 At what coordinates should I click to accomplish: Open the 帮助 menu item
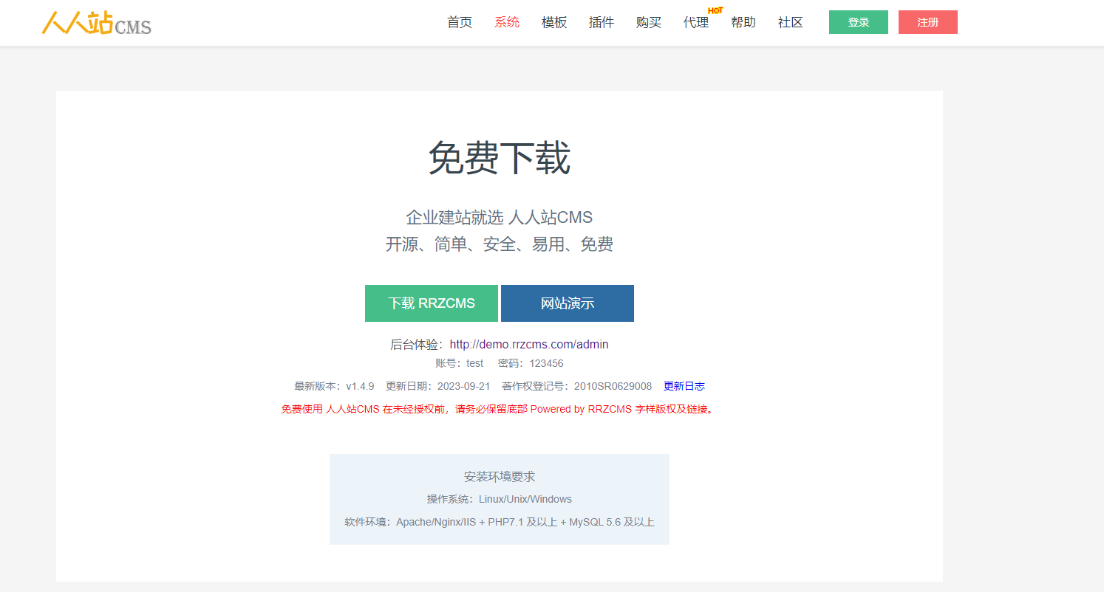[x=743, y=22]
